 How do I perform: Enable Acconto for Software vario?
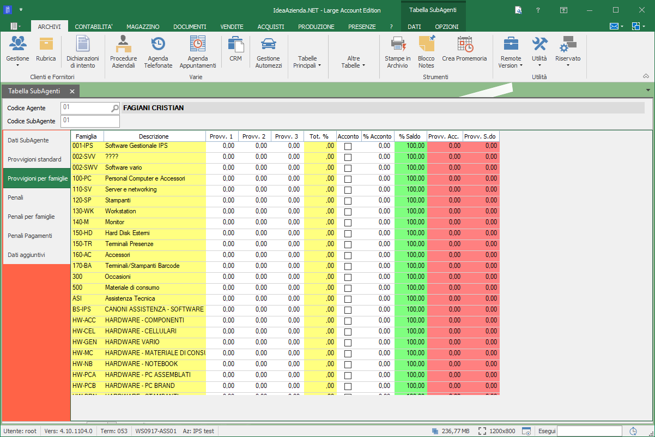[x=348, y=168]
